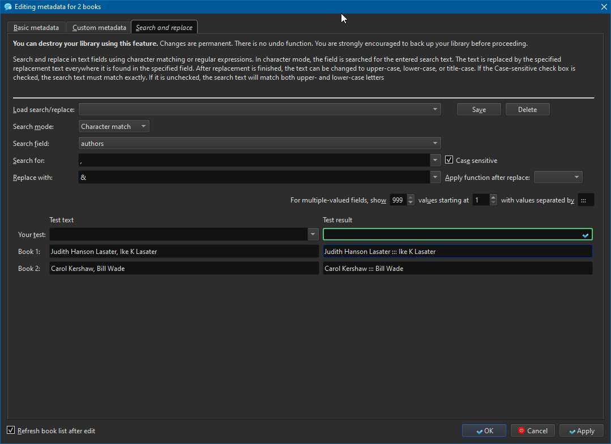This screenshot has height=444, width=611.
Task: Open the Search field authors dropdown
Action: tap(259, 144)
